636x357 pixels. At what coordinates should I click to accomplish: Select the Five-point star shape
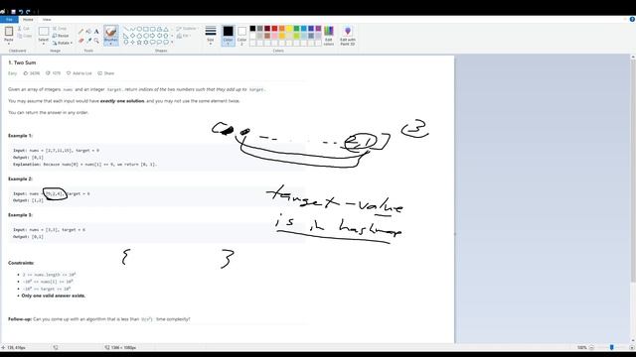click(139, 42)
